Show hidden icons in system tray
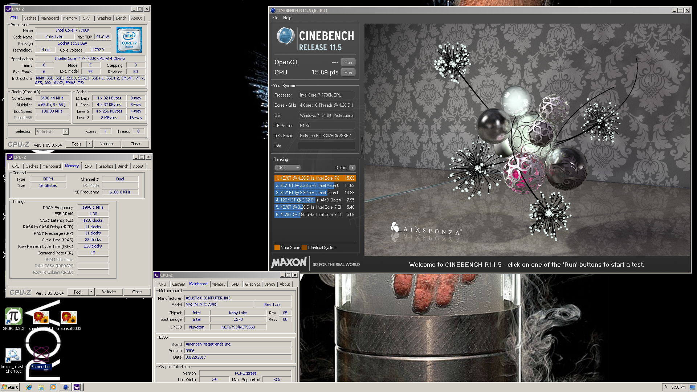Screen dimensions: 697x392 point(665,387)
